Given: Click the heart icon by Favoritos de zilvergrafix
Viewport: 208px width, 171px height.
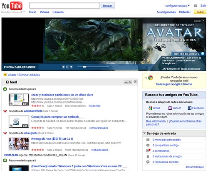Looking at the screenshot, I should 5,133.
